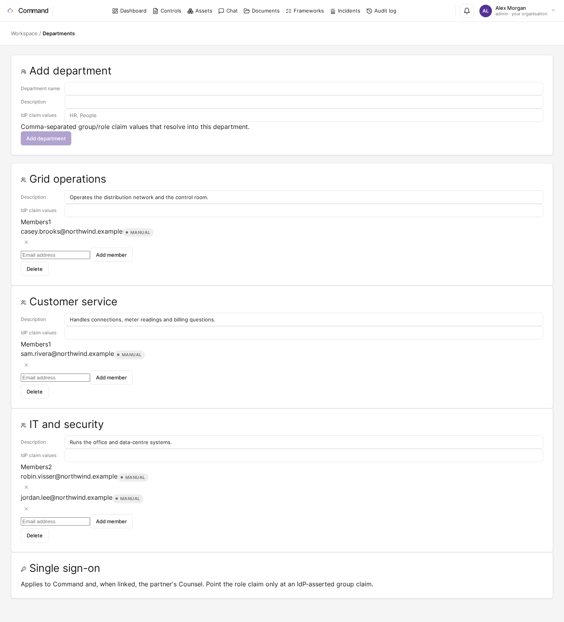
Task: Delete the IT and security department
Action: point(34,535)
